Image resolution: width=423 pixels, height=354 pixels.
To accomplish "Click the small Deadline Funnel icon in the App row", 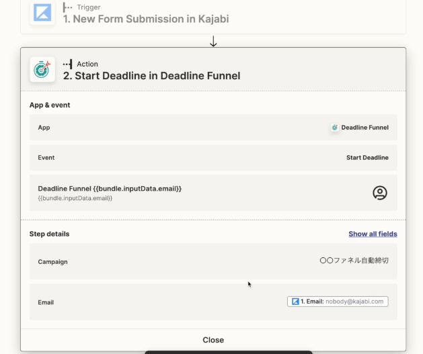I will pyautogui.click(x=335, y=128).
